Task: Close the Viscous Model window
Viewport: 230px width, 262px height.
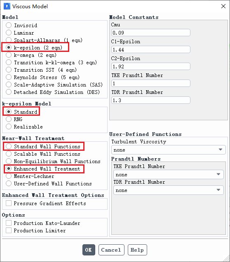Action: [x=223, y=6]
